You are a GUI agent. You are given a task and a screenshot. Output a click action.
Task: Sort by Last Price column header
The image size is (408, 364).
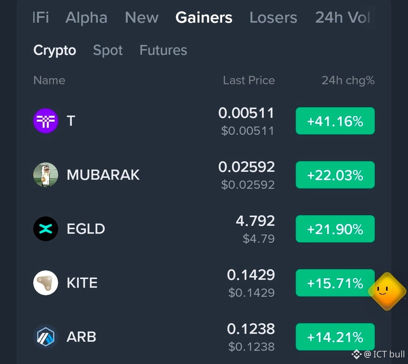(x=249, y=80)
